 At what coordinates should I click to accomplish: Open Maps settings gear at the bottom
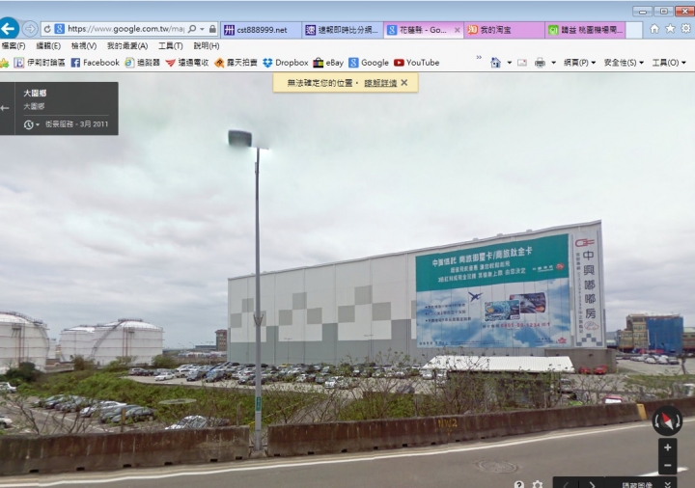(x=538, y=484)
